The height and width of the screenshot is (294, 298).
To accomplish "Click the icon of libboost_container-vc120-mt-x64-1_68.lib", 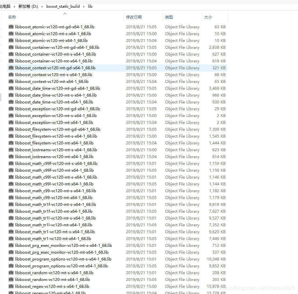I will click(x=11, y=61).
